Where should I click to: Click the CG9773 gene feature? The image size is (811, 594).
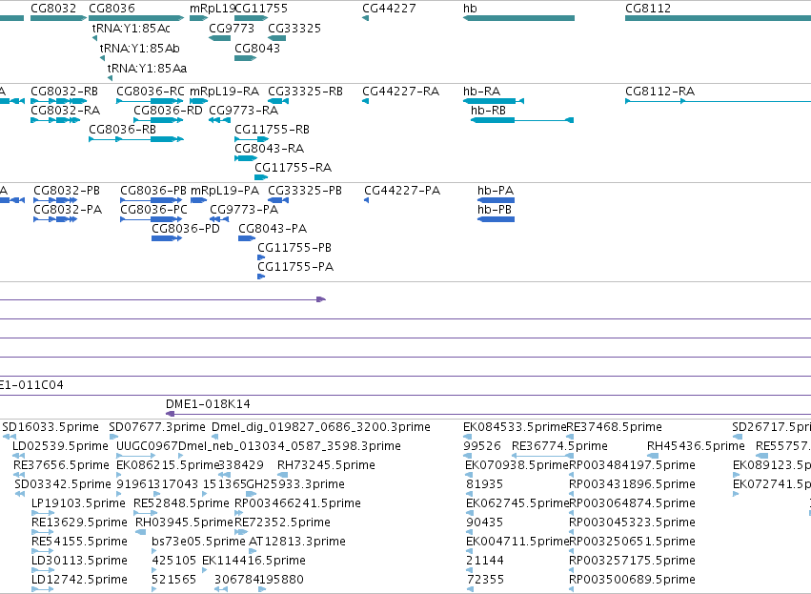point(220,38)
